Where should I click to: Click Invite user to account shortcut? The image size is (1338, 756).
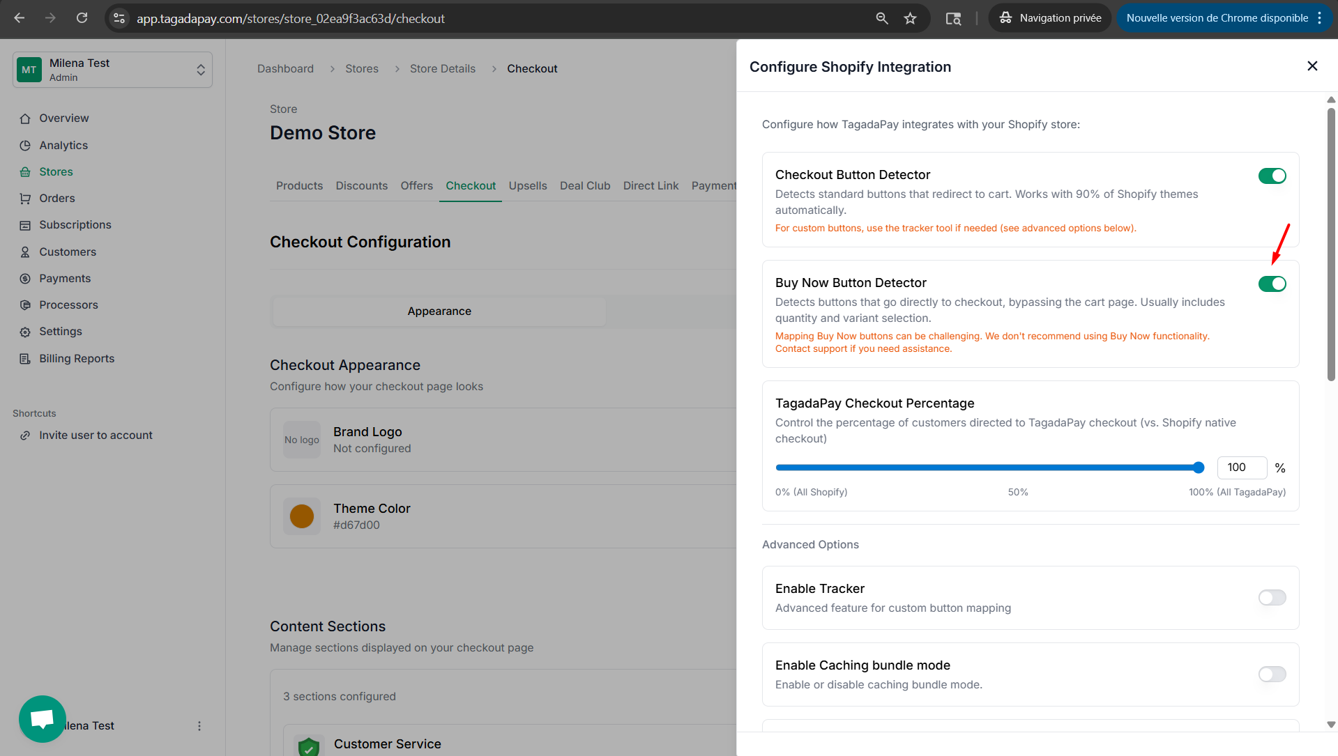[x=96, y=435]
